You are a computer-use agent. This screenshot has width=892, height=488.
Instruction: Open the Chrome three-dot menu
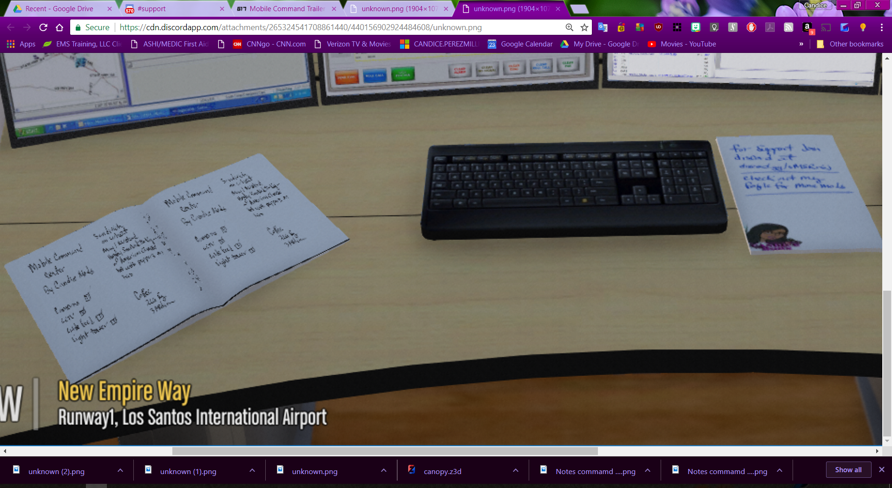(881, 27)
